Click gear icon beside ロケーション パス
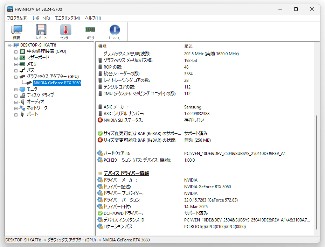The height and width of the screenshot is (247, 325). tap(100, 226)
